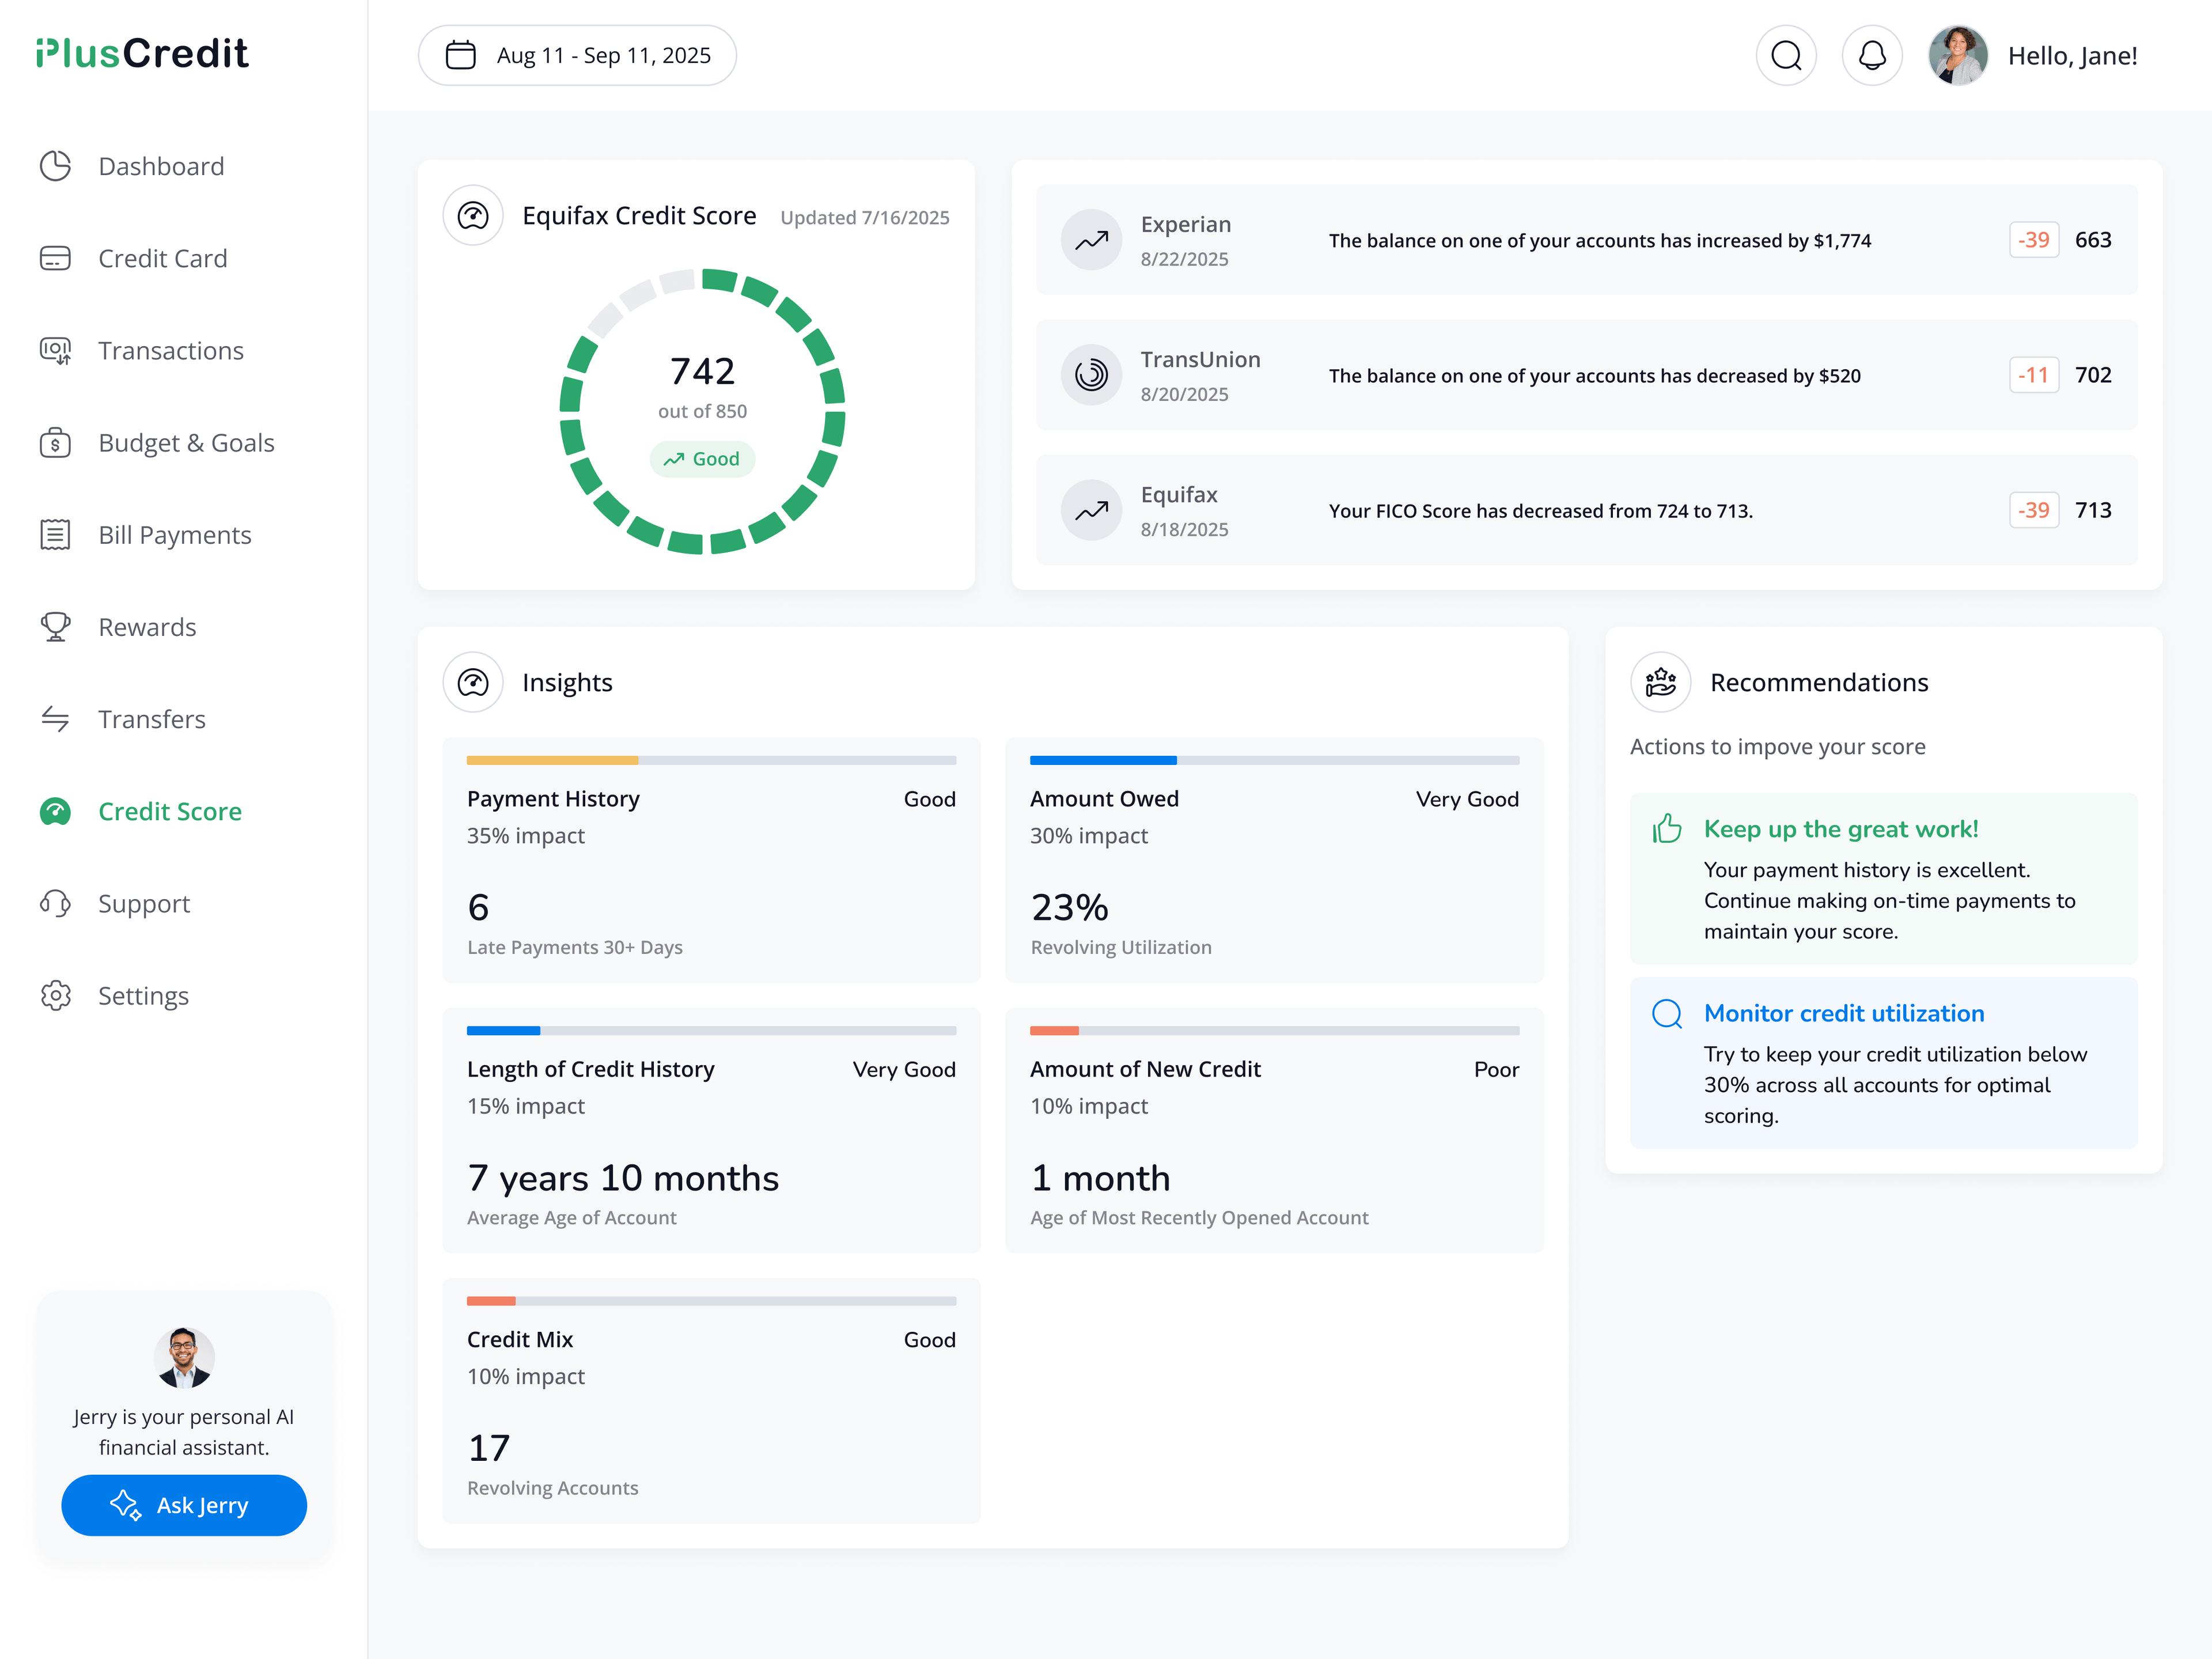This screenshot has width=2212, height=1659.
Task: Click the calendar icon in date range
Action: point(460,55)
